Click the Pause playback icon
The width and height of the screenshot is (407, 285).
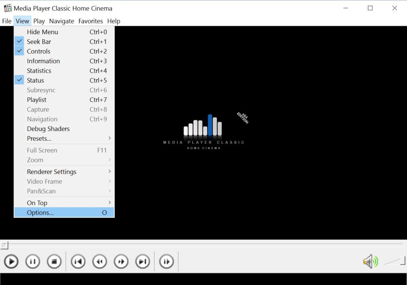point(33,262)
